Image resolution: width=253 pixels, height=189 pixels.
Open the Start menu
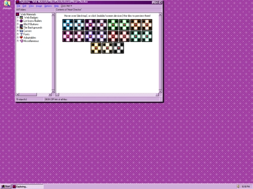(6, 186)
